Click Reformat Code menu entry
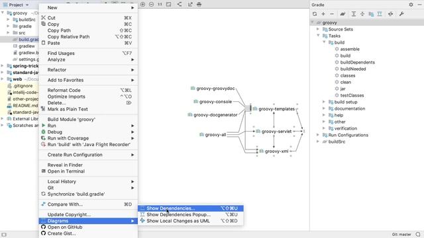Viewport: 424px width, 238px height. pos(88,91)
